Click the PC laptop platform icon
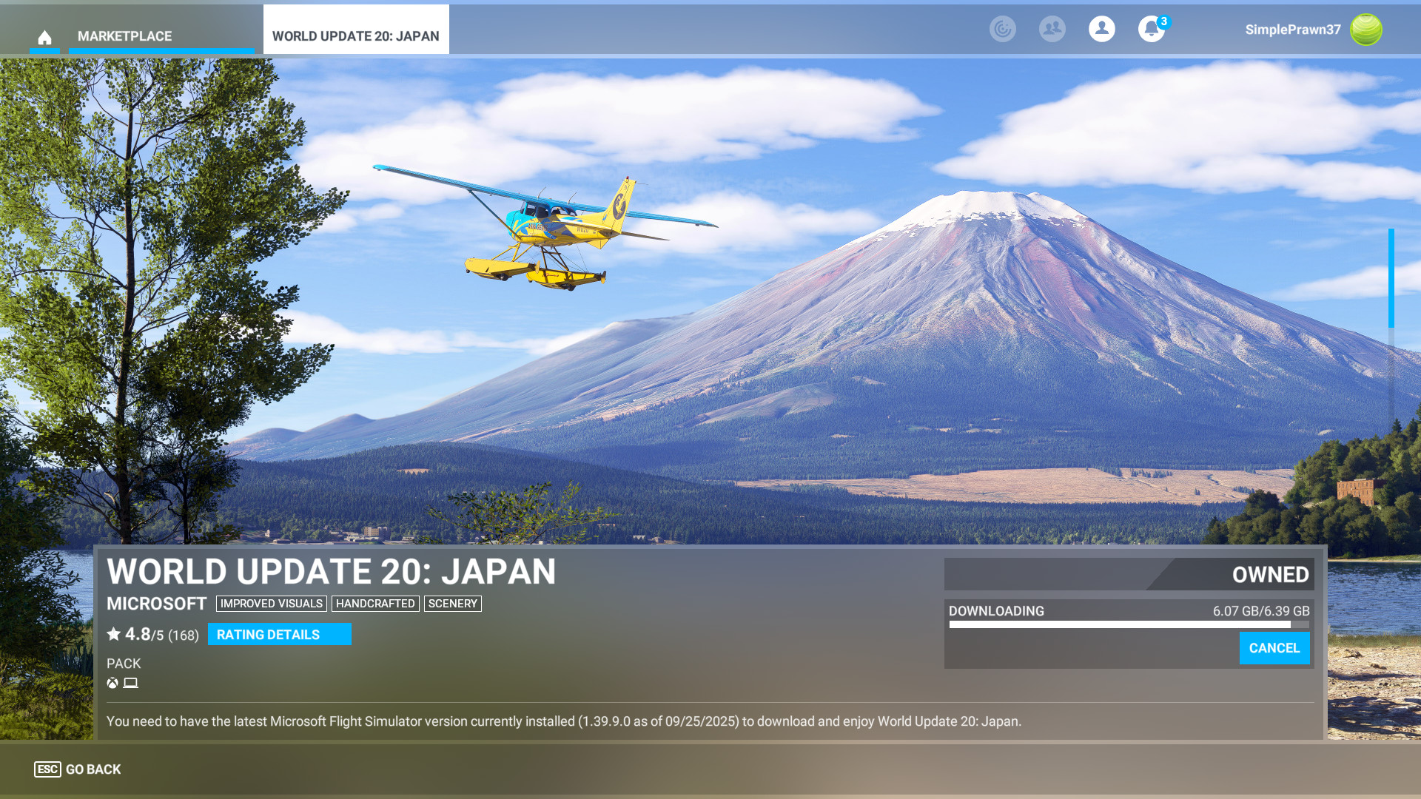Screen dimensions: 1421x799 [131, 683]
